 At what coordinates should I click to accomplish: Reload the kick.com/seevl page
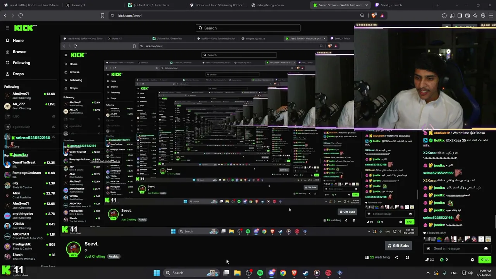tap(21, 15)
